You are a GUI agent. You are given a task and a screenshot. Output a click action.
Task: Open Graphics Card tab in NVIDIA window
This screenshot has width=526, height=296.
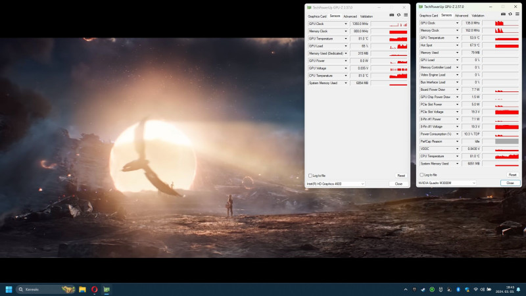(429, 16)
